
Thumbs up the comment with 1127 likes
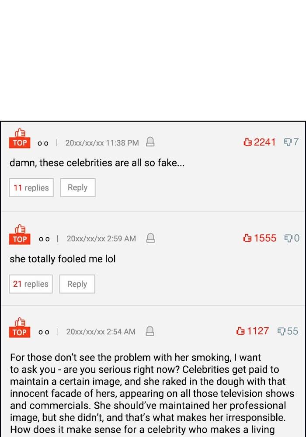coord(241,331)
